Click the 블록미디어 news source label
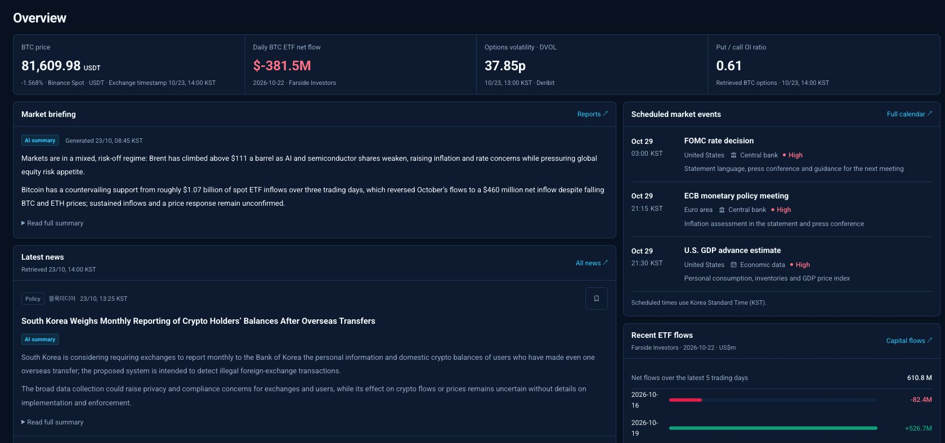 (x=62, y=299)
